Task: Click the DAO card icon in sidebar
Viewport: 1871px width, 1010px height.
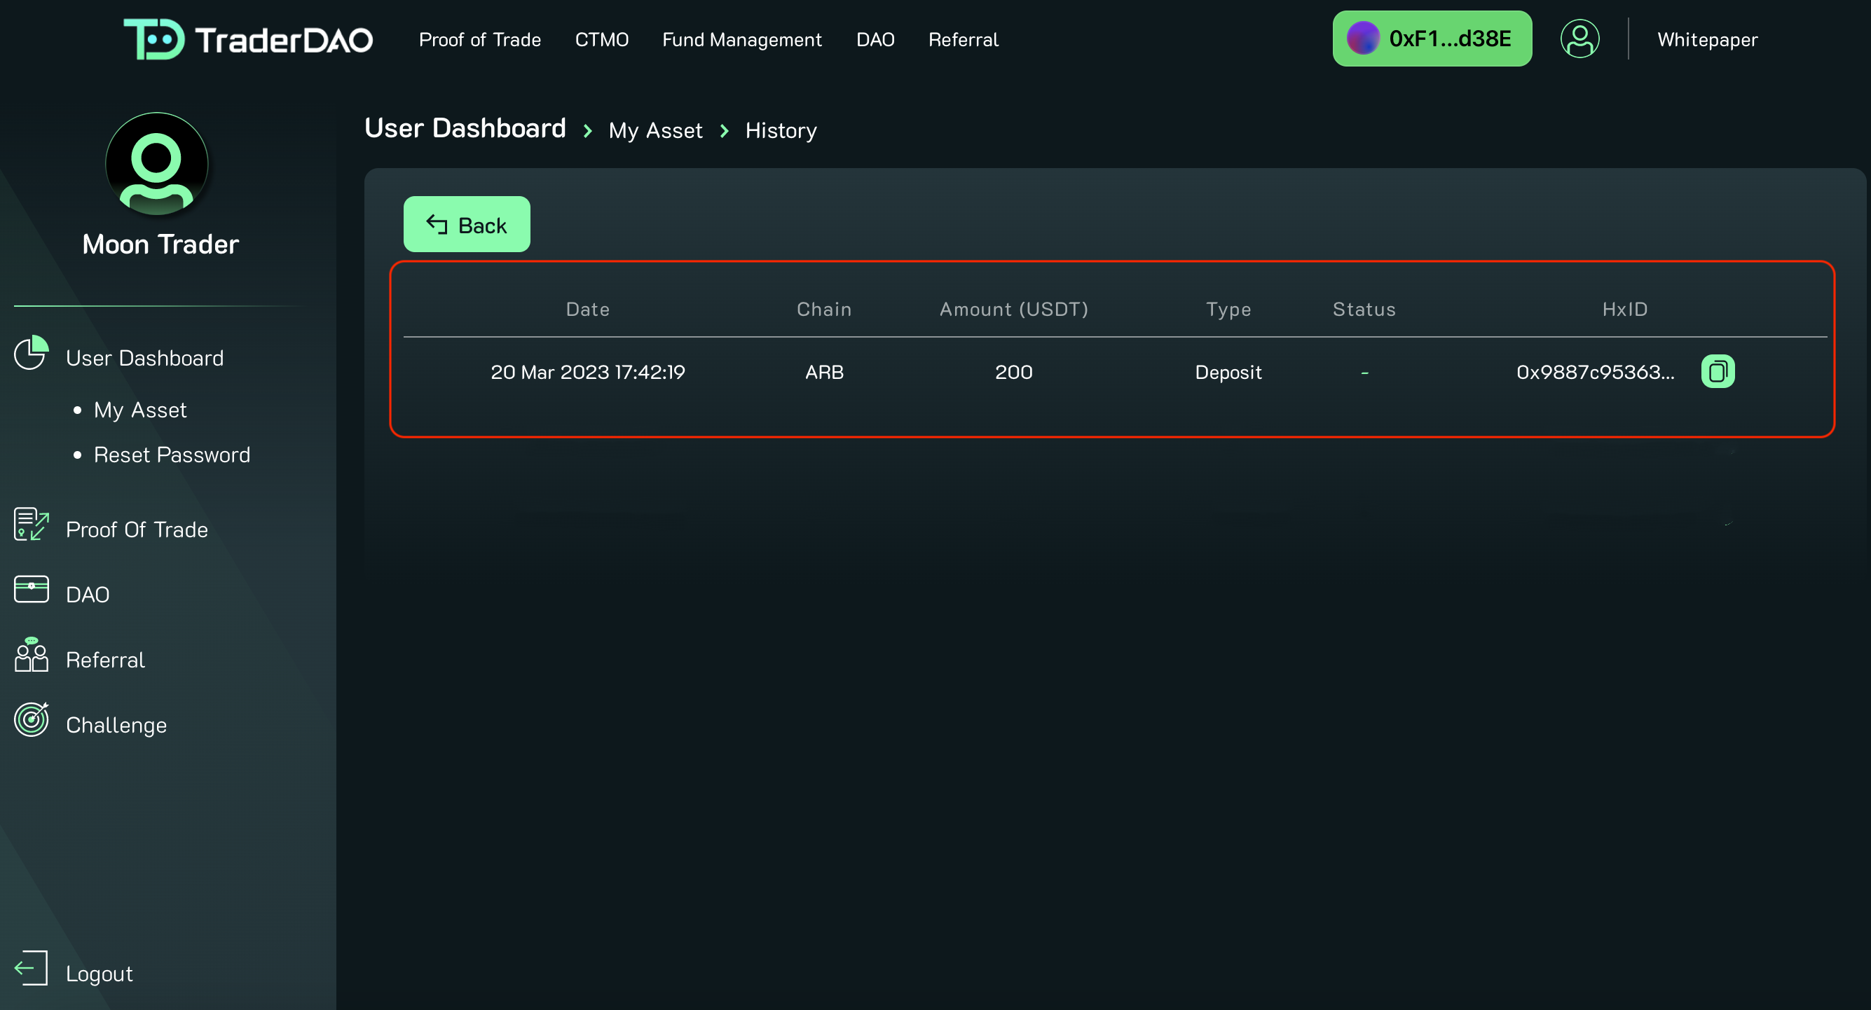Action: pos(32,589)
